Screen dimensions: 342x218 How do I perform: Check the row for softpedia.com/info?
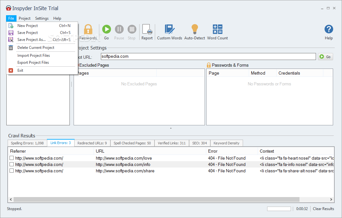pyautogui.click(x=11, y=164)
